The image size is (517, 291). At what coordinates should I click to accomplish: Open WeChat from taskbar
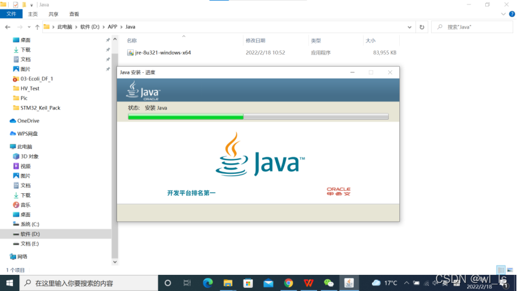coord(329,283)
